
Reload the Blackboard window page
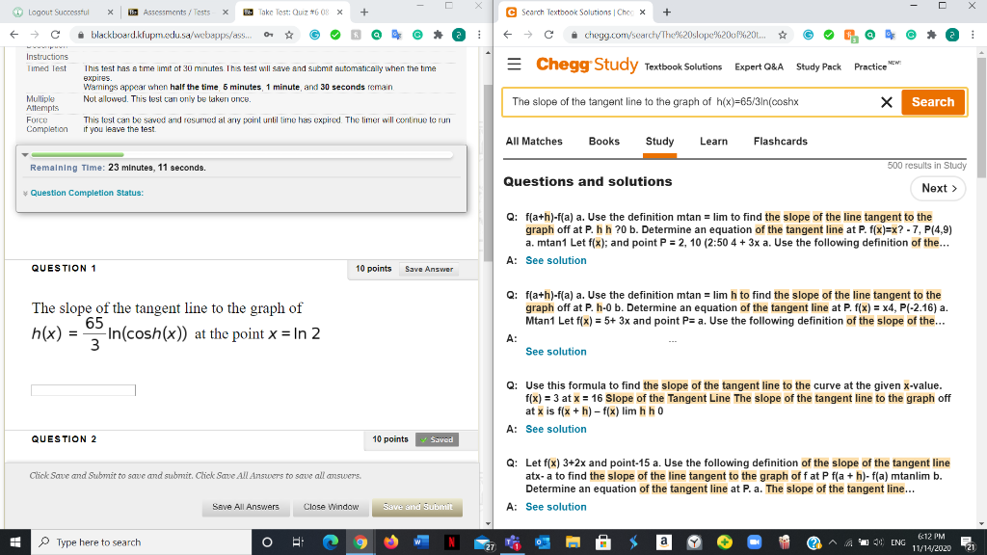point(55,35)
